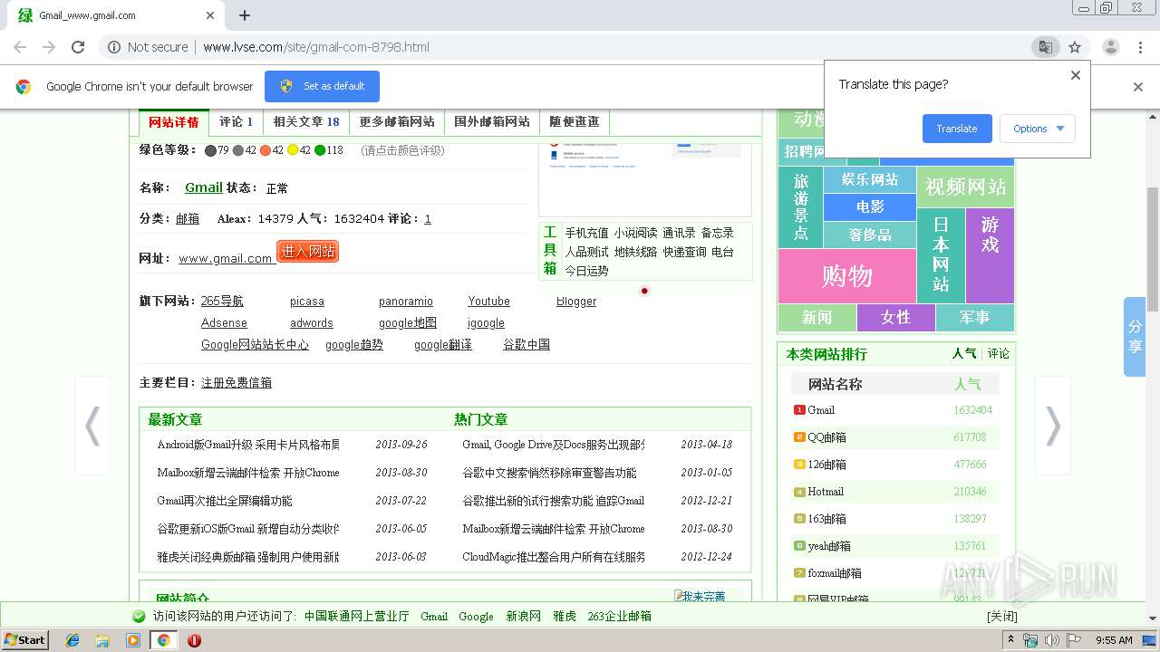1160x652 pixels.
Task: Open 中国联通网上营业厅 in bottom bar
Action: 357,616
